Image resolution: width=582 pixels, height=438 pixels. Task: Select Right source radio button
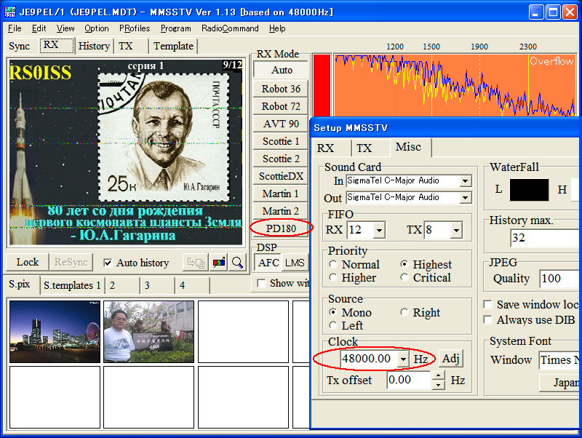point(404,312)
